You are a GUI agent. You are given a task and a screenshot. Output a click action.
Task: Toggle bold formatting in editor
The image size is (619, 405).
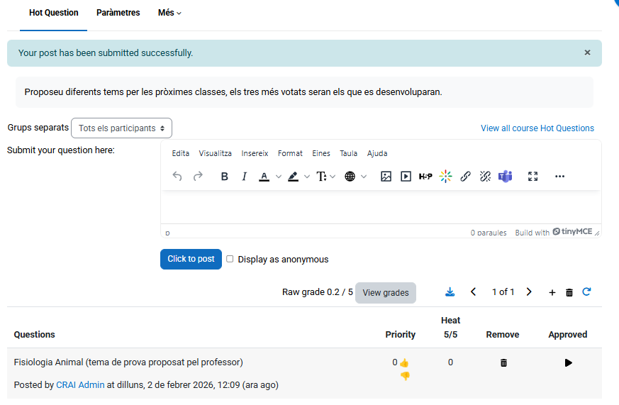[x=224, y=177]
